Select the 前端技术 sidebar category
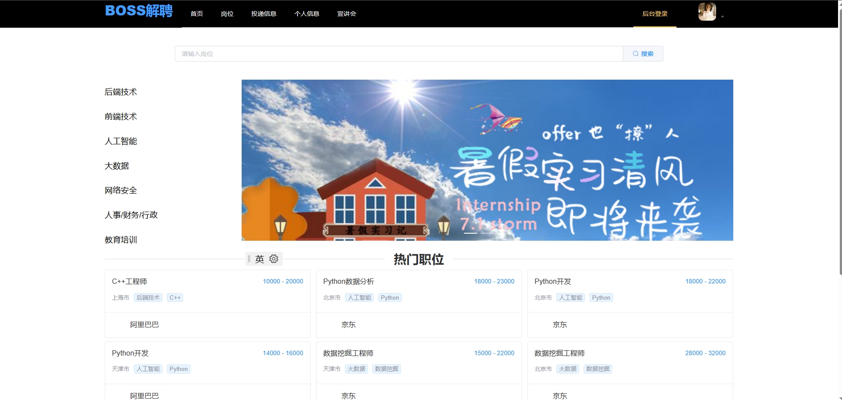 (121, 117)
